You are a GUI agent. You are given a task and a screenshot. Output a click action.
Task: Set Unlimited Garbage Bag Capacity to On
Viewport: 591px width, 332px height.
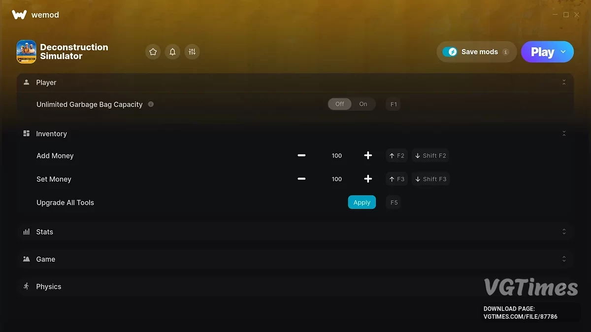pyautogui.click(x=363, y=104)
